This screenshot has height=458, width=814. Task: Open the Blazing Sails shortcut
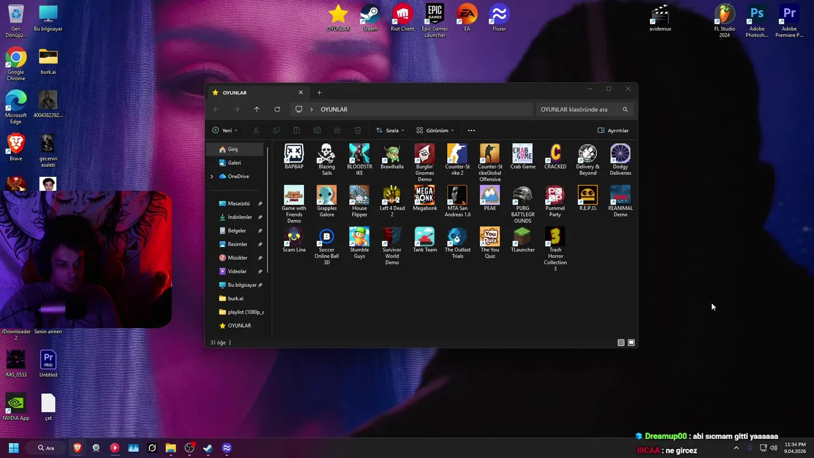tap(327, 160)
